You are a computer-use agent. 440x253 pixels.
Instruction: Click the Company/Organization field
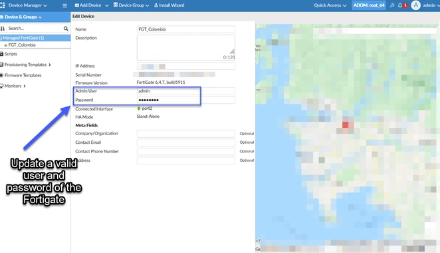[185, 134]
